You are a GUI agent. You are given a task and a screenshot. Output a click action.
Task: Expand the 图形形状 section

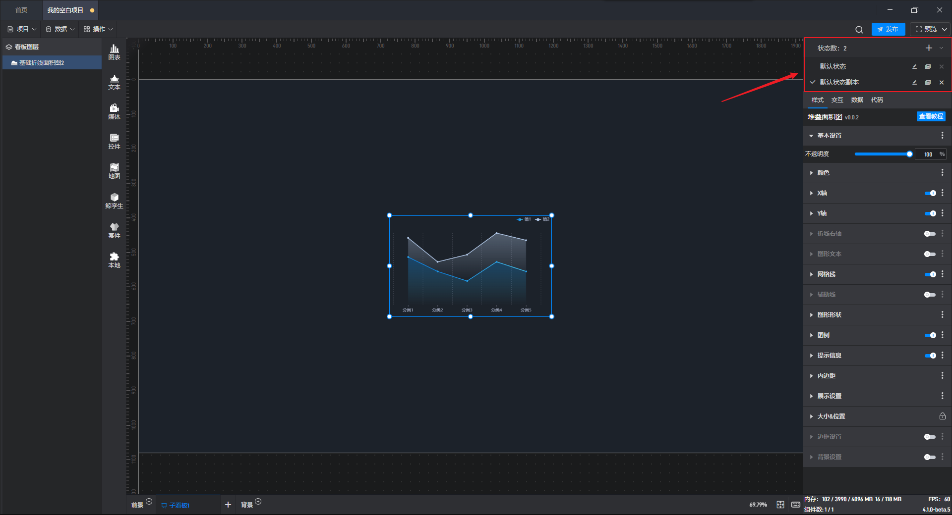(x=811, y=315)
